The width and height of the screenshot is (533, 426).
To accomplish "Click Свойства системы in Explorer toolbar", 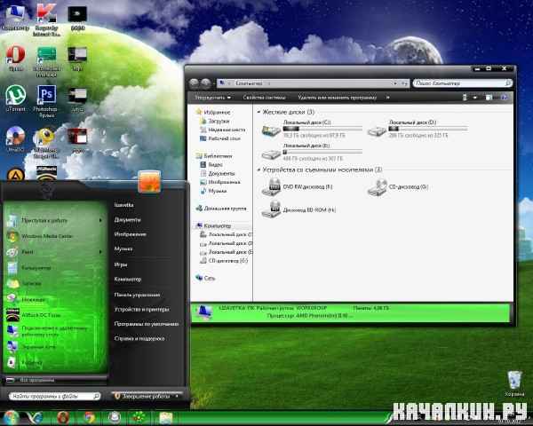I will [264, 98].
